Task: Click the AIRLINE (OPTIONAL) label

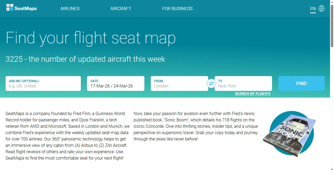Action: pos(23,81)
